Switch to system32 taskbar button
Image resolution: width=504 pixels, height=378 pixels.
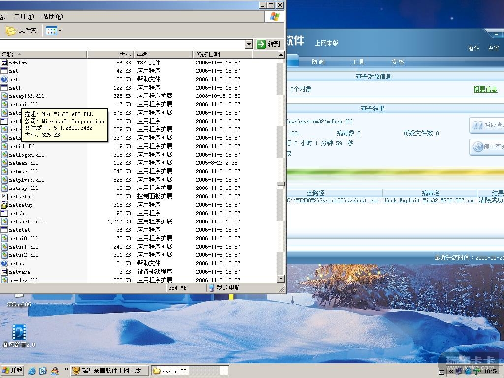[x=189, y=371]
